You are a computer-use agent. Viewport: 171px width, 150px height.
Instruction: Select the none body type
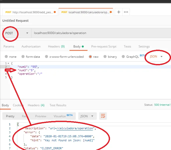tap(10, 56)
